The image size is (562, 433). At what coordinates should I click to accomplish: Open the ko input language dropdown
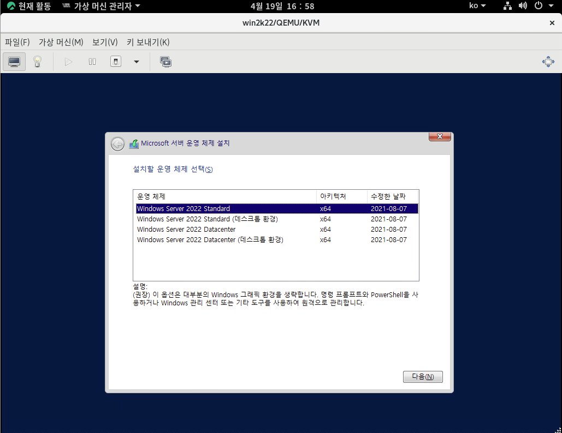(x=477, y=5)
